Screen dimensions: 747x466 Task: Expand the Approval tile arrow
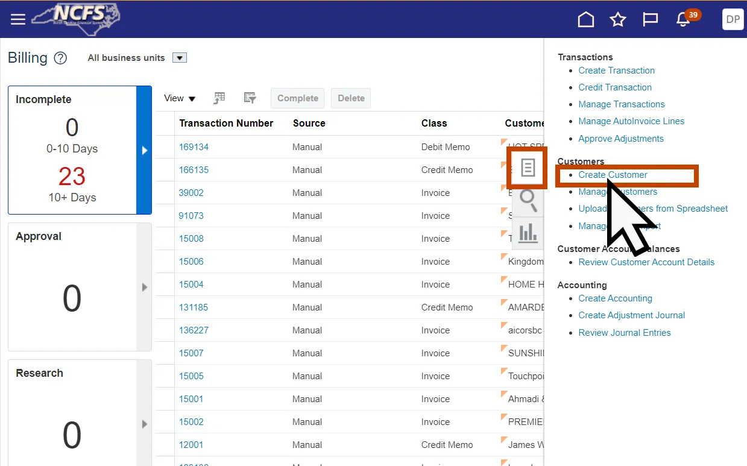[145, 287]
